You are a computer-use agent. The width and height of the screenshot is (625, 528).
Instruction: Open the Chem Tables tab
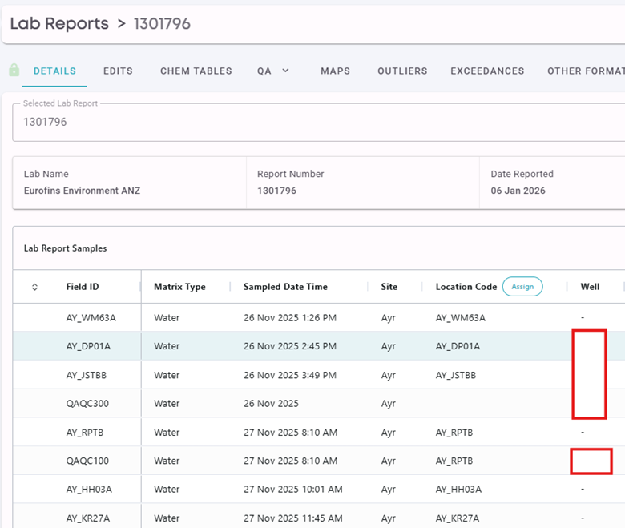[x=196, y=71]
